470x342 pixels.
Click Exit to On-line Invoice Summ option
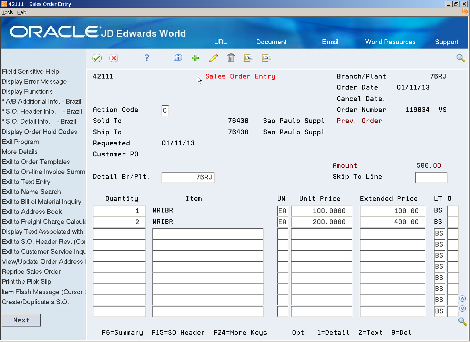43,172
